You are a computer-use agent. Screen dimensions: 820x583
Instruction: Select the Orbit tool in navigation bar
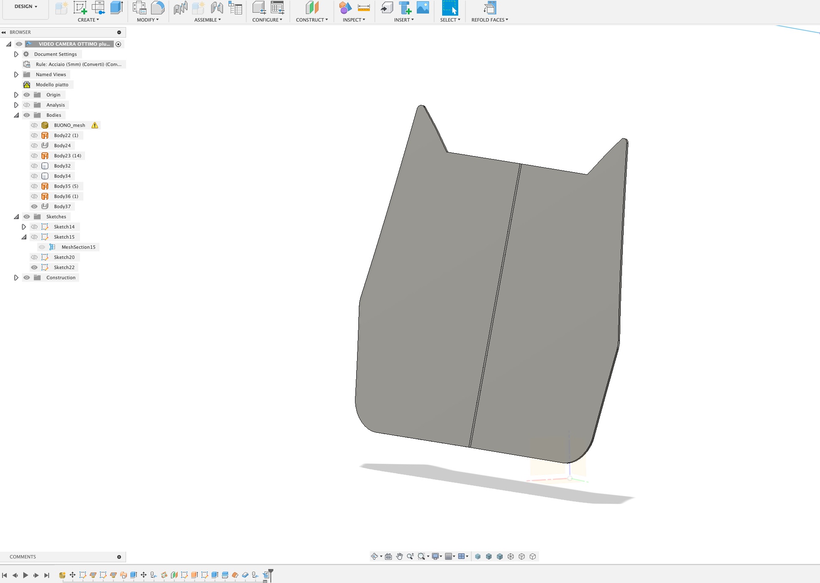coord(375,556)
